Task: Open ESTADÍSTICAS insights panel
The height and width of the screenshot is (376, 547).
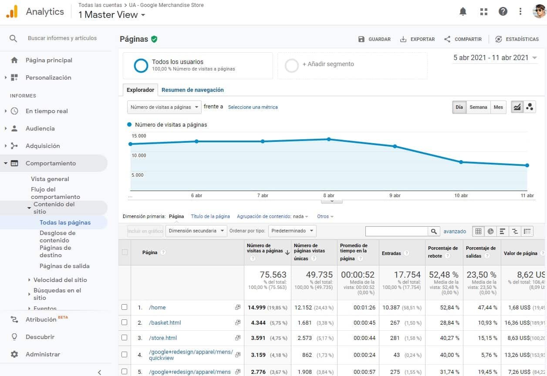Action: click(x=517, y=39)
